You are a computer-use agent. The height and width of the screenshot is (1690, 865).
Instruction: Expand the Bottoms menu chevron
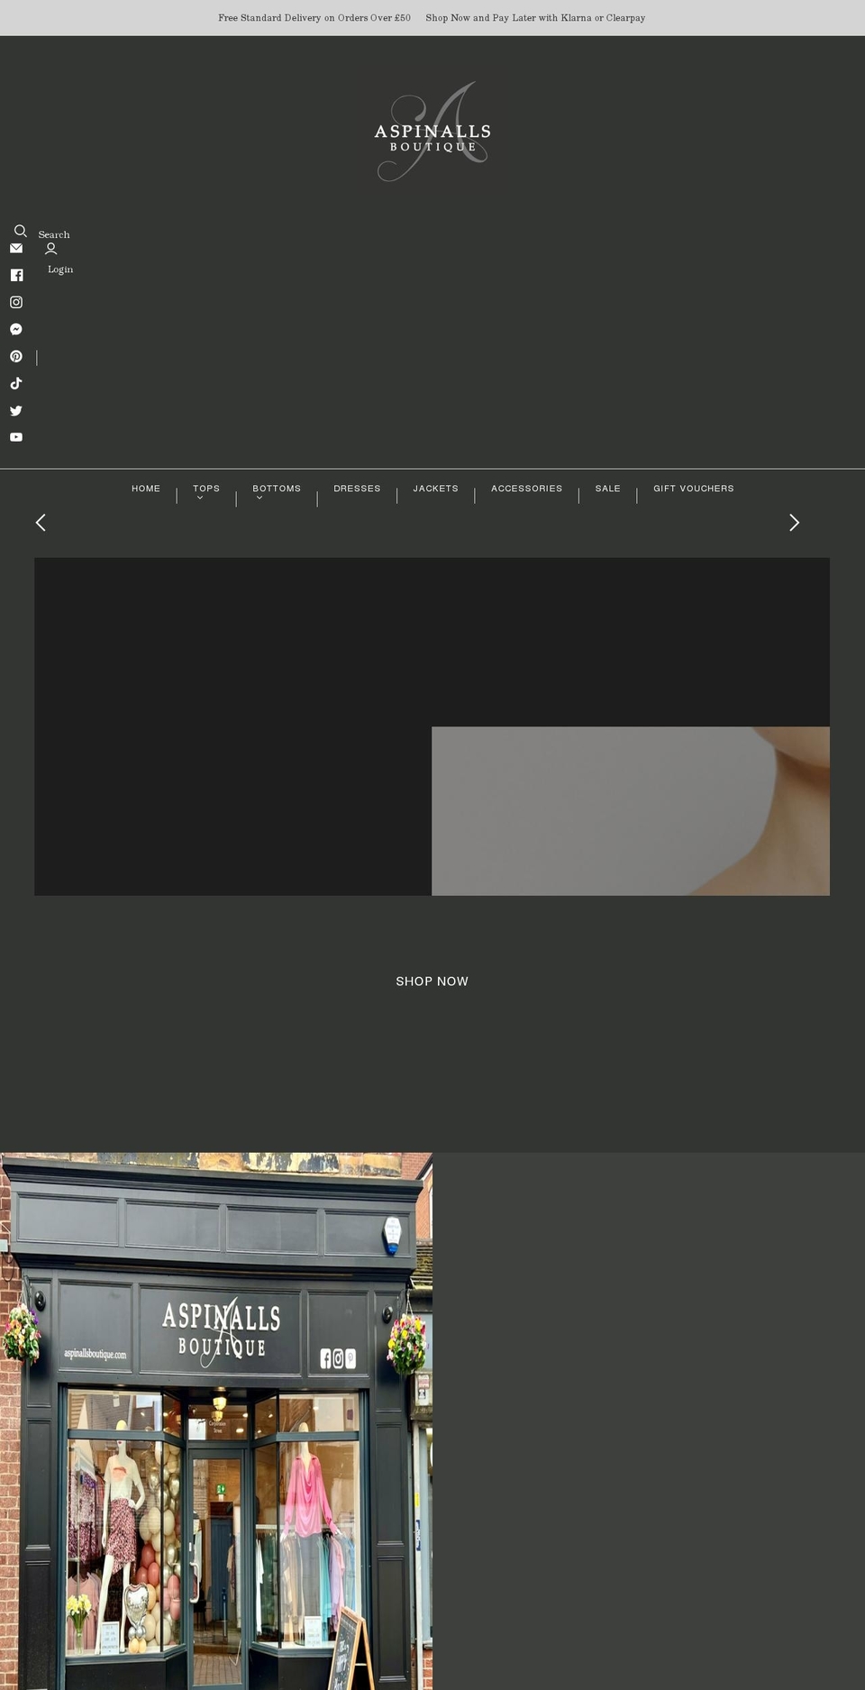coord(259,498)
